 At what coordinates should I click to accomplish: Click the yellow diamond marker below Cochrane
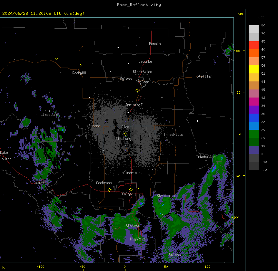(110, 190)
